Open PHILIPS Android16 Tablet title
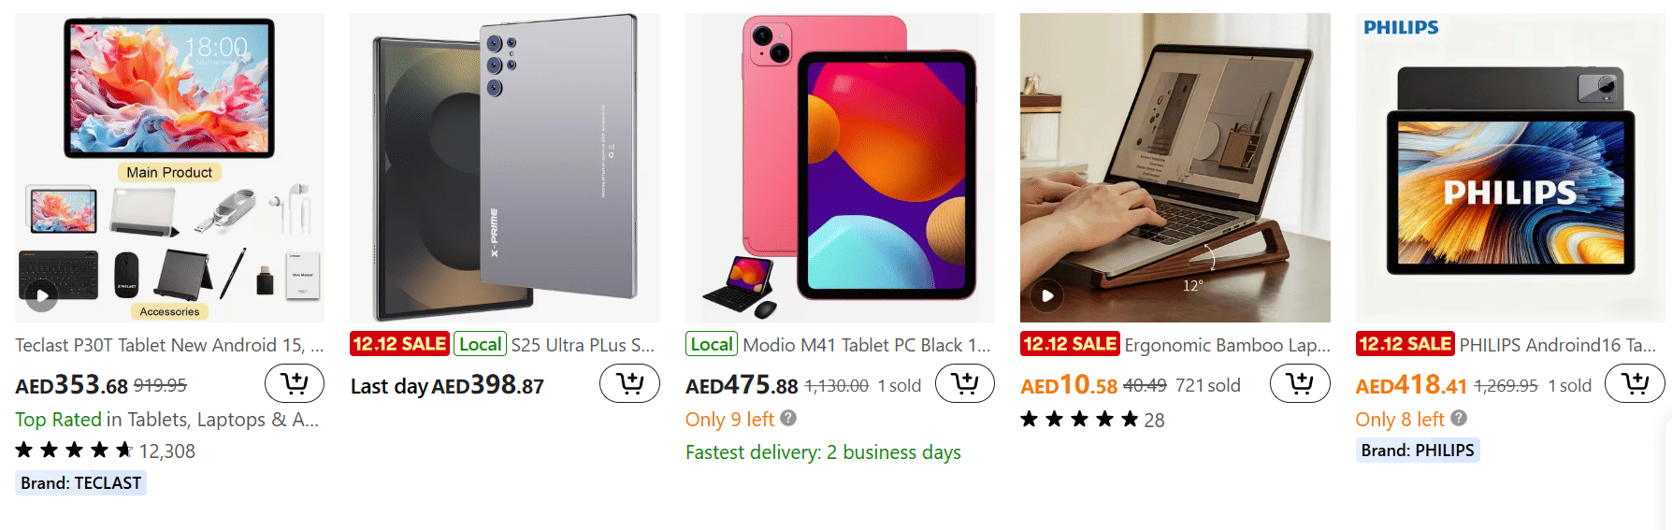Image resolution: width=1672 pixels, height=530 pixels. point(1557,345)
